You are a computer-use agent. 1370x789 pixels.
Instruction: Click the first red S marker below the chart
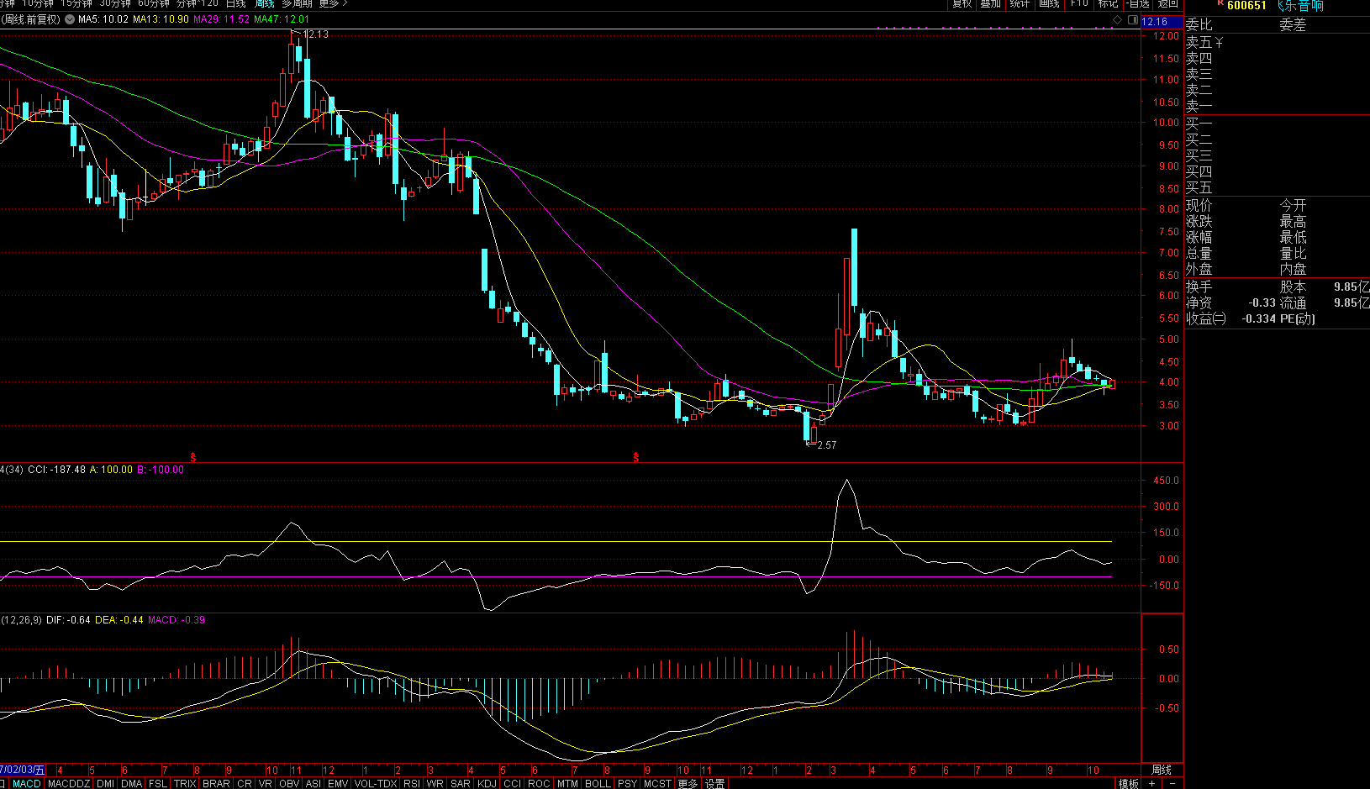pos(193,457)
